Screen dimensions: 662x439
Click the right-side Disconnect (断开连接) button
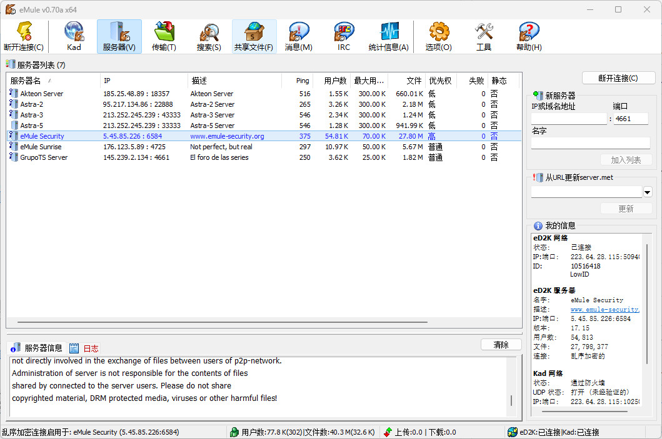618,78
